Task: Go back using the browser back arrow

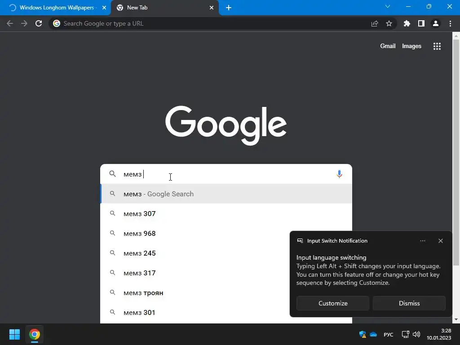Action: pyautogui.click(x=10, y=23)
